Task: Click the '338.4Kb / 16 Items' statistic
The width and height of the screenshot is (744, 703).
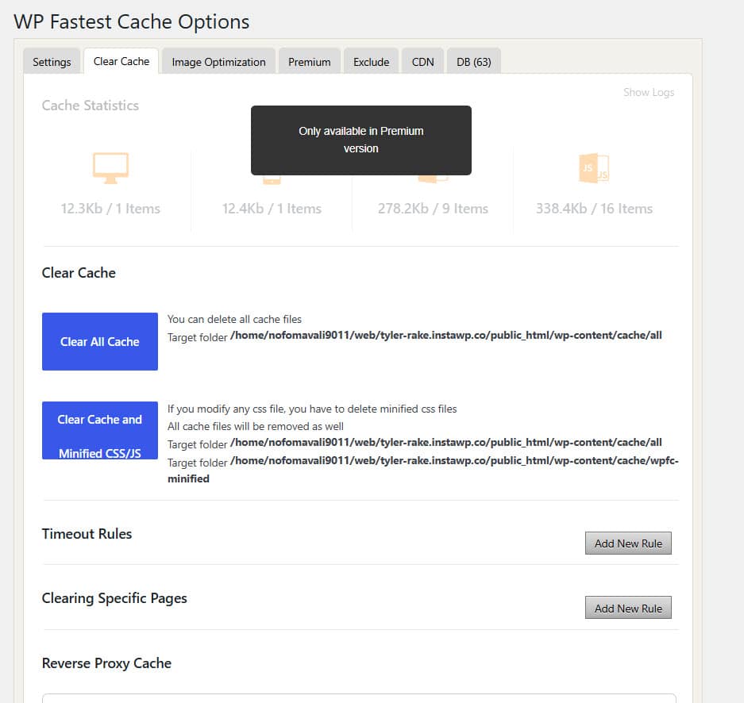Action: click(x=594, y=209)
